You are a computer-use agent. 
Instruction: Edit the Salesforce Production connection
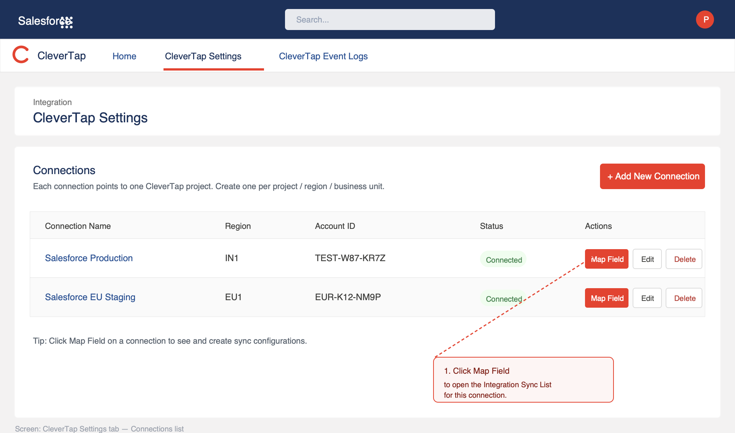(647, 259)
